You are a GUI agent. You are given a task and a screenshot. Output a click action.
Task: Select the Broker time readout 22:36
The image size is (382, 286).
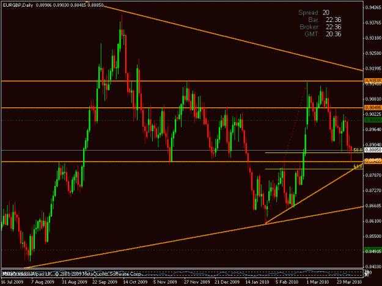point(333,27)
